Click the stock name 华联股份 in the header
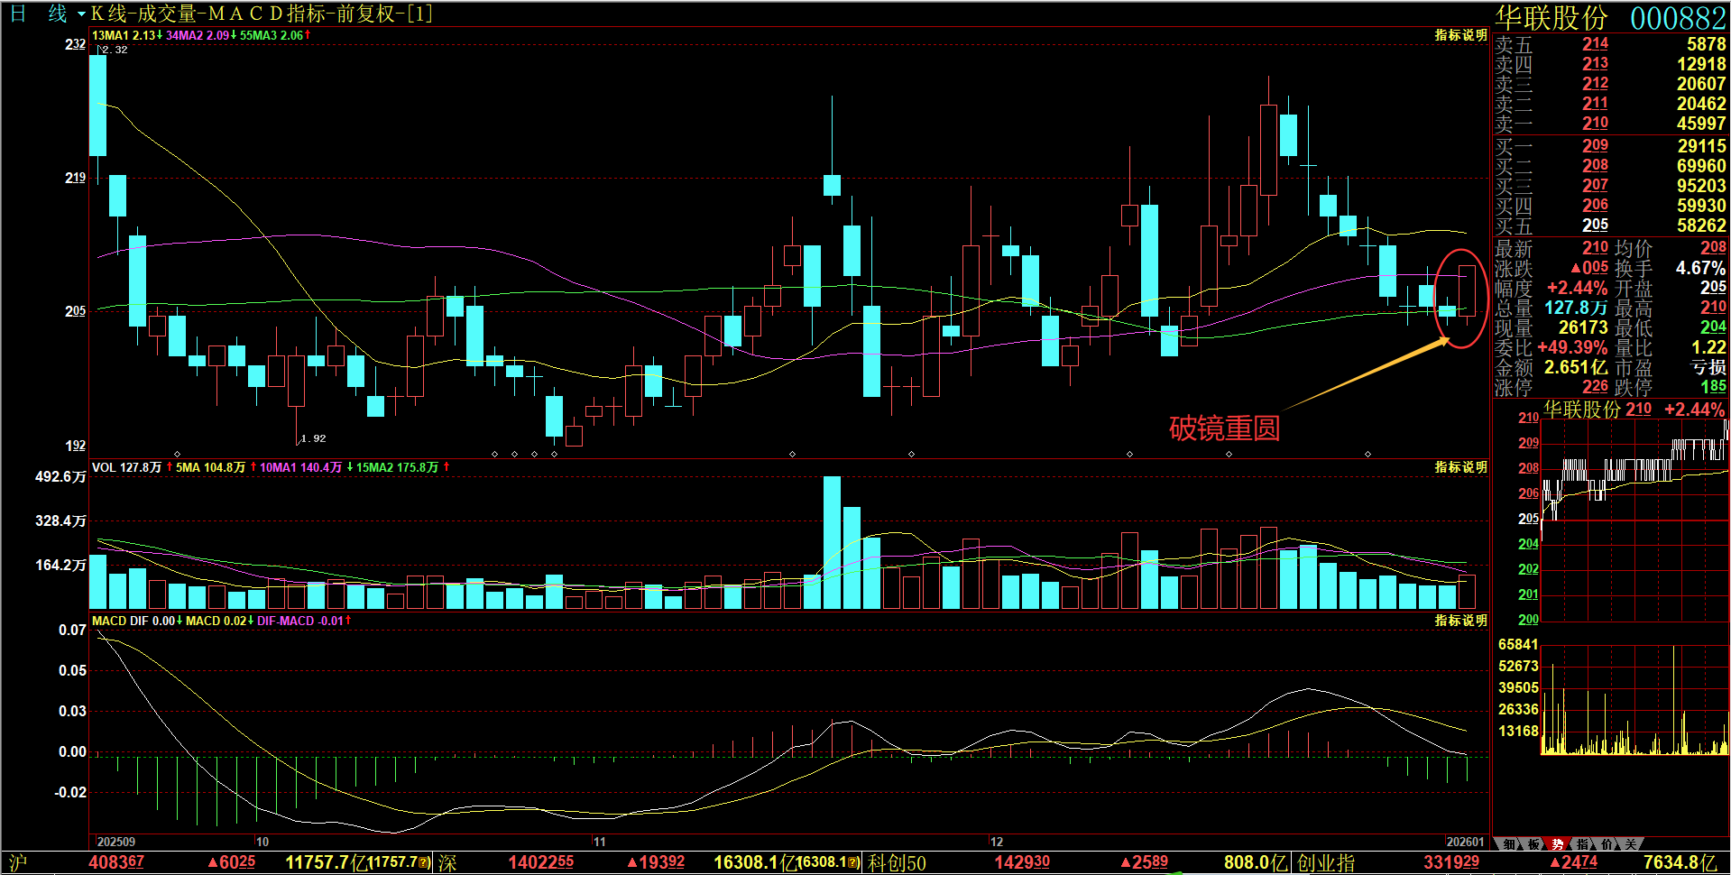 click(x=1551, y=17)
